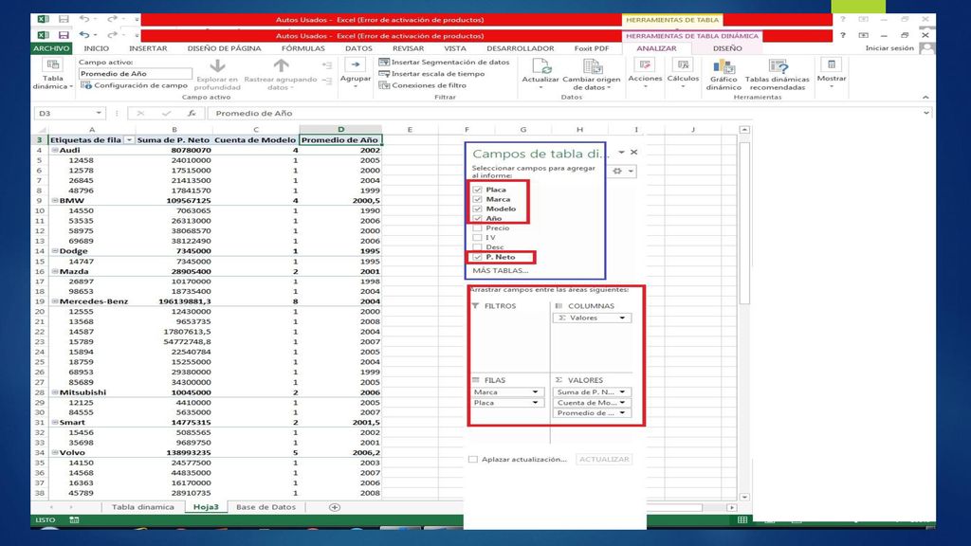Select column D header

click(340, 129)
